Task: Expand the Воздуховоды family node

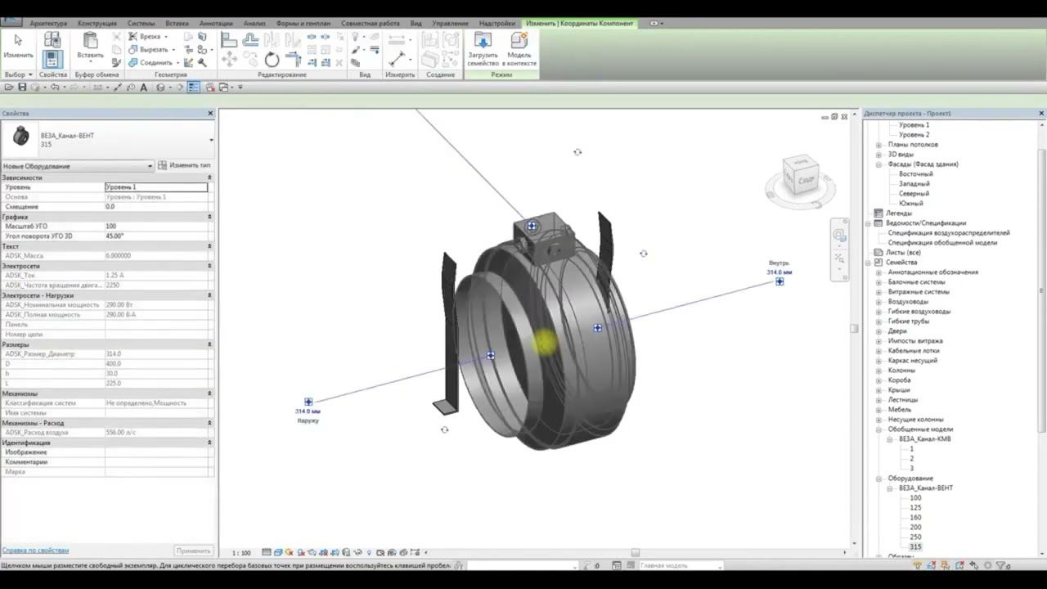Action: click(878, 302)
